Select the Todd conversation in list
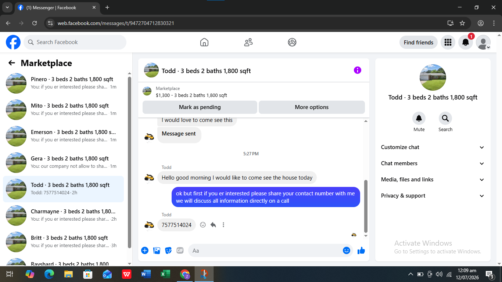 coord(63,189)
